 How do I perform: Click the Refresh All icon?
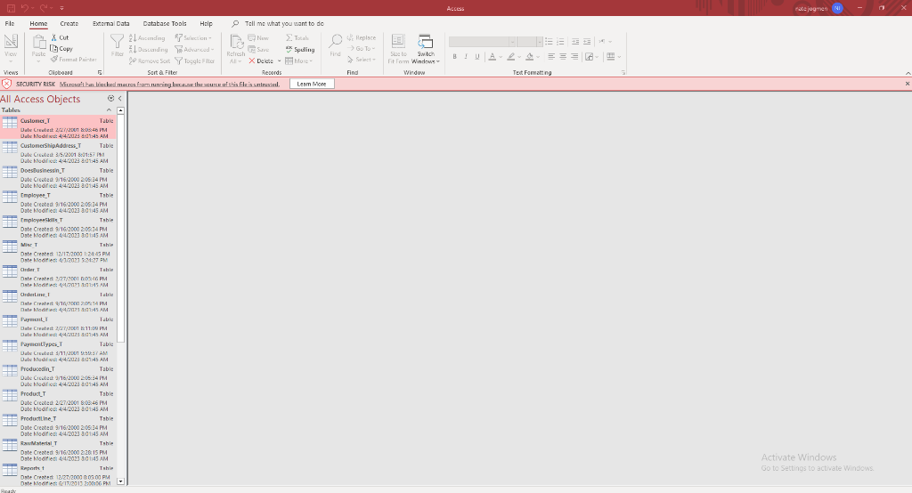236,42
